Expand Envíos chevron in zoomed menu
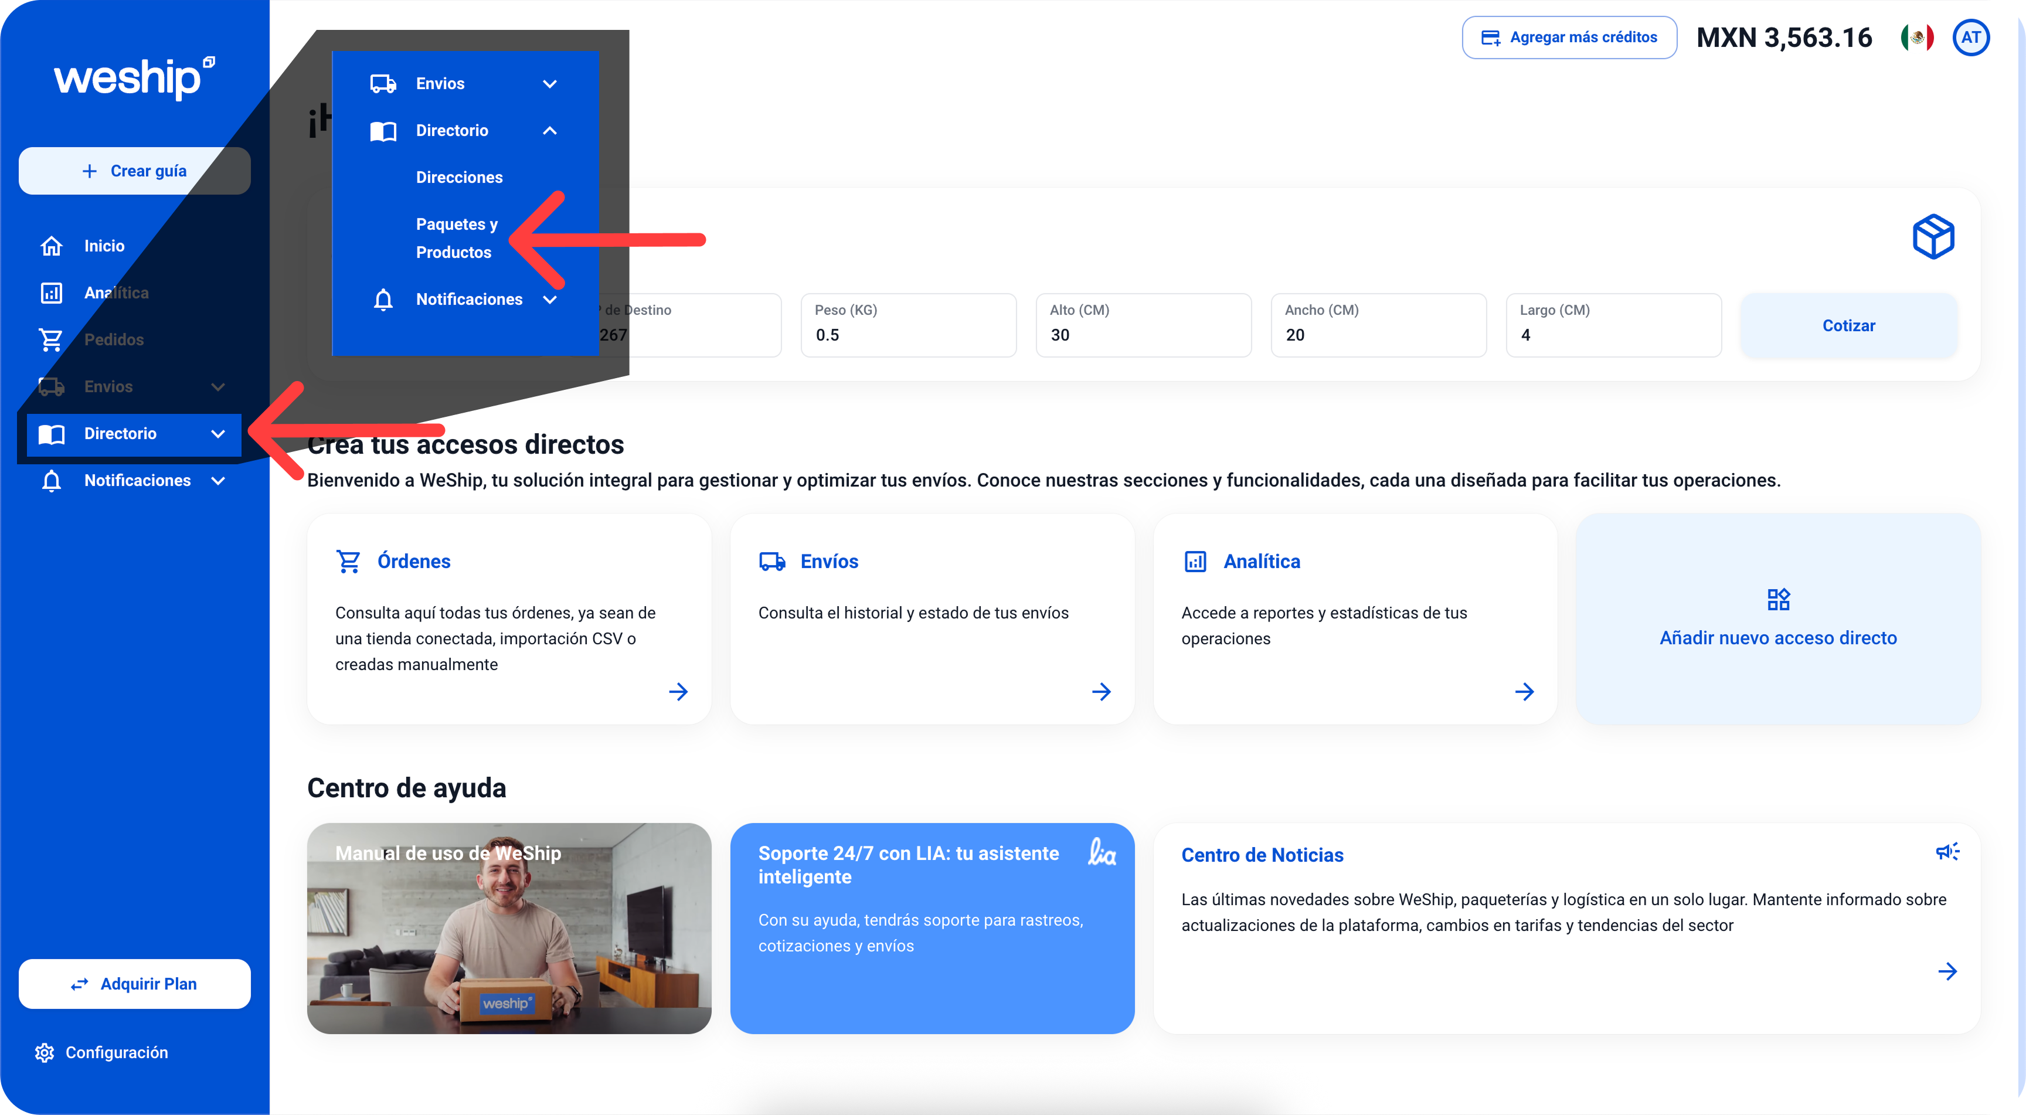Screen dimensions: 2026x1115 click(550, 84)
